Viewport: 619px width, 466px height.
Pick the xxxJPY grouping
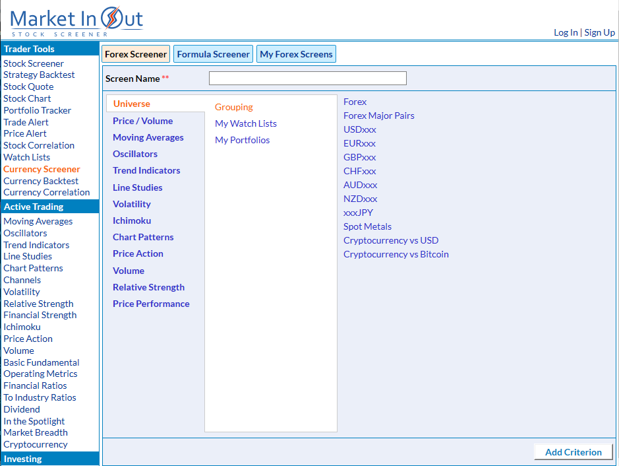click(x=358, y=213)
